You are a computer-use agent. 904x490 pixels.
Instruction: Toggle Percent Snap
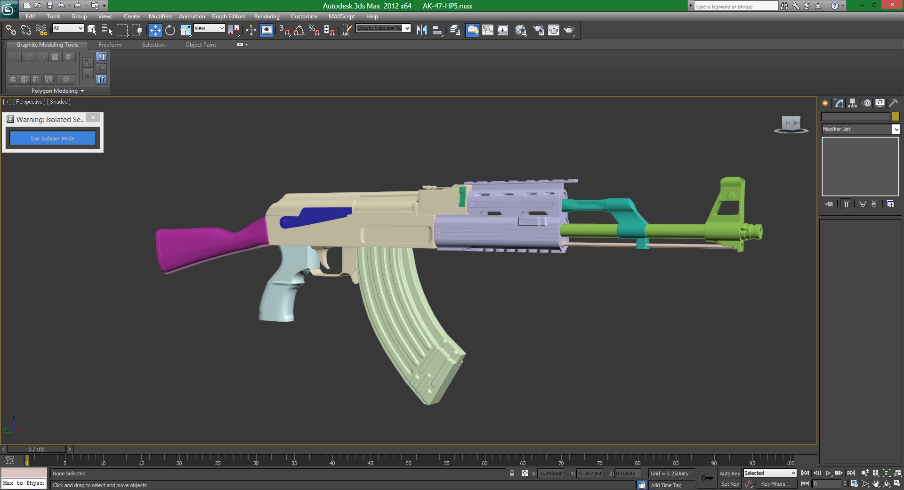point(315,30)
